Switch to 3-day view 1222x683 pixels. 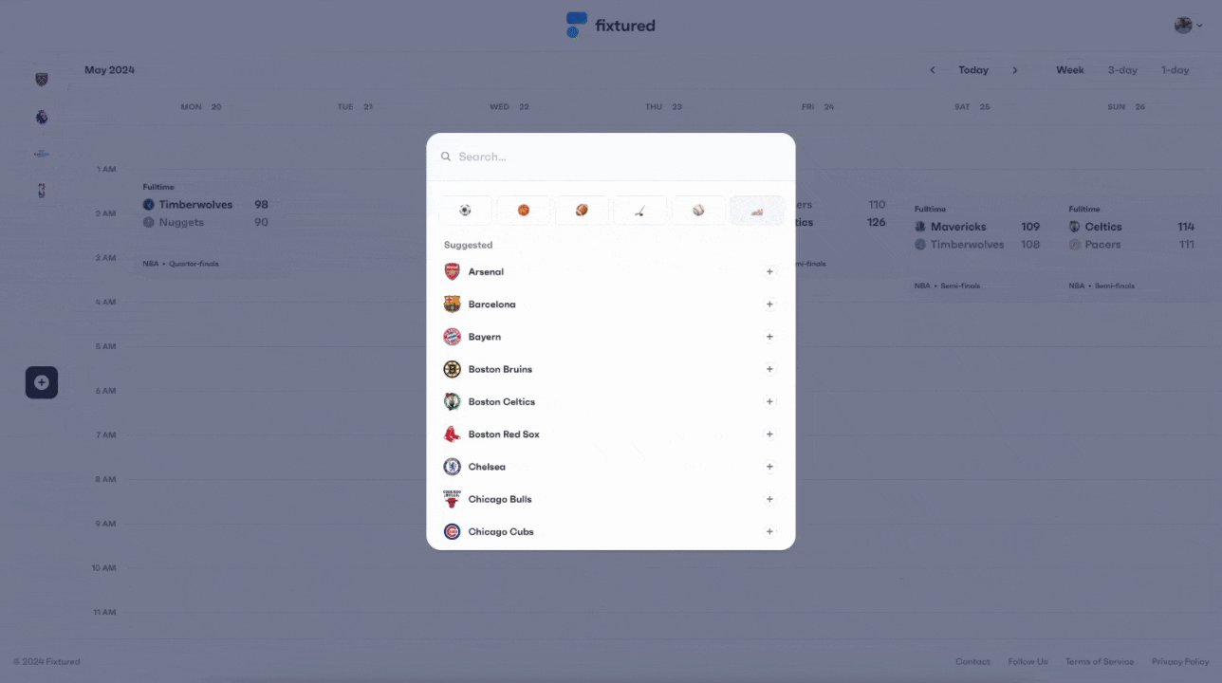coord(1122,70)
